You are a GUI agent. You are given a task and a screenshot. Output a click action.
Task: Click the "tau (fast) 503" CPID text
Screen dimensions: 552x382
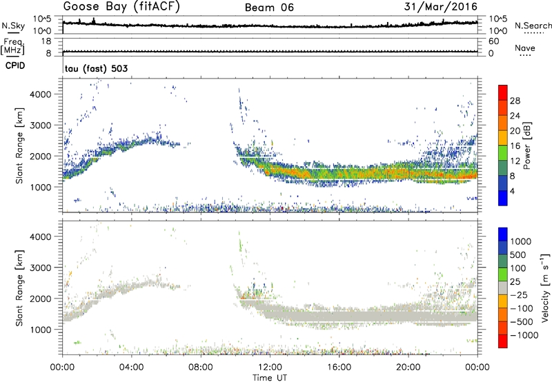click(96, 68)
